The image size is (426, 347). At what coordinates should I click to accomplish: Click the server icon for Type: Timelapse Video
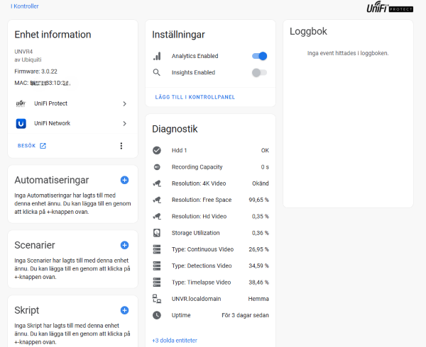[x=157, y=283]
